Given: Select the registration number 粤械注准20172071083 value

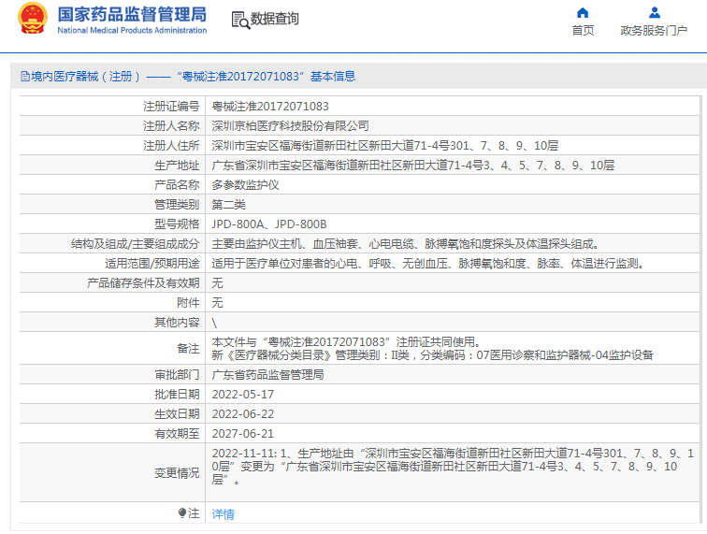Looking at the screenshot, I should coord(270,107).
